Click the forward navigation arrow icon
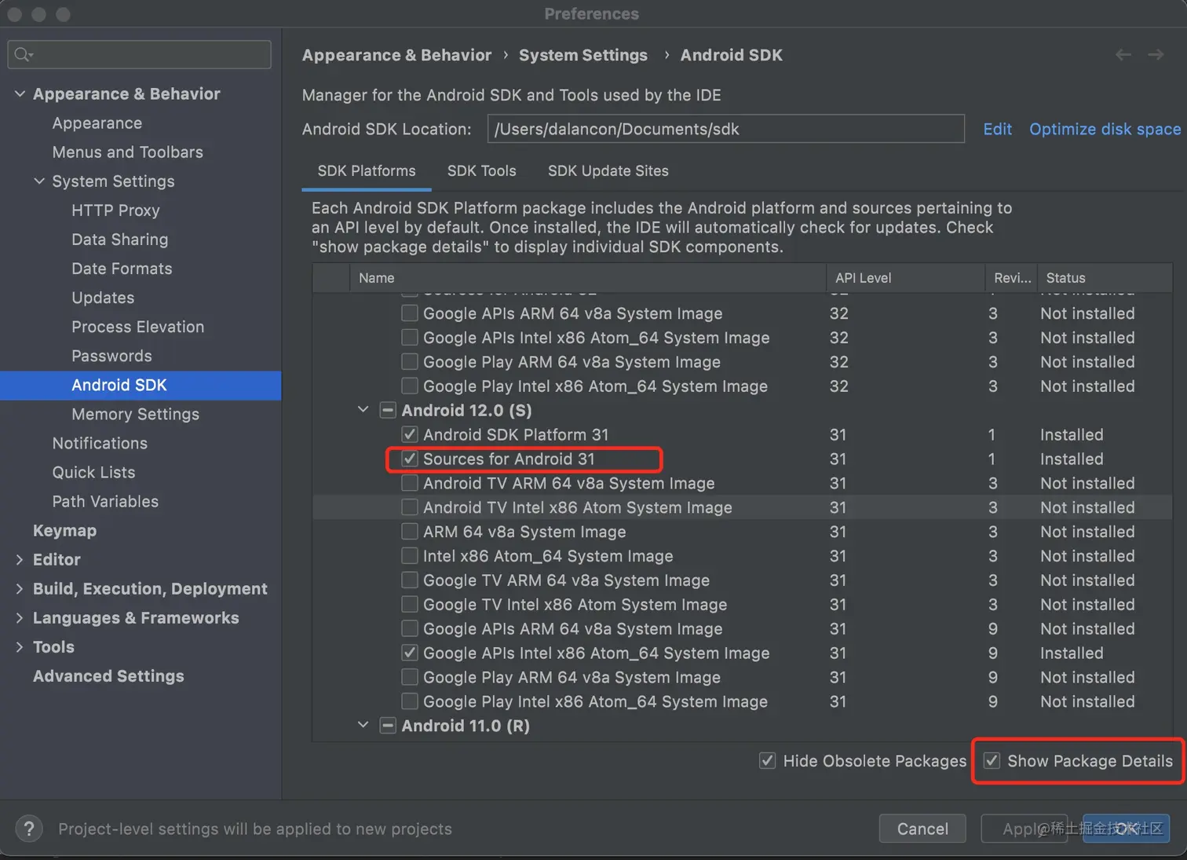The image size is (1187, 860). (1156, 54)
